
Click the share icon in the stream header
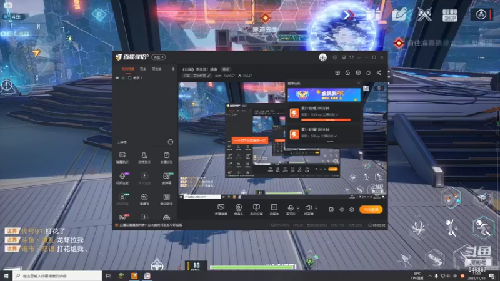click(379, 72)
